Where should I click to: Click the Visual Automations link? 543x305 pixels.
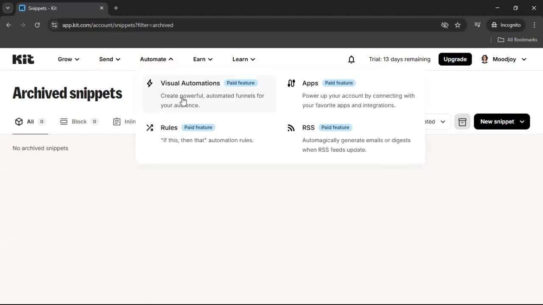190,83
